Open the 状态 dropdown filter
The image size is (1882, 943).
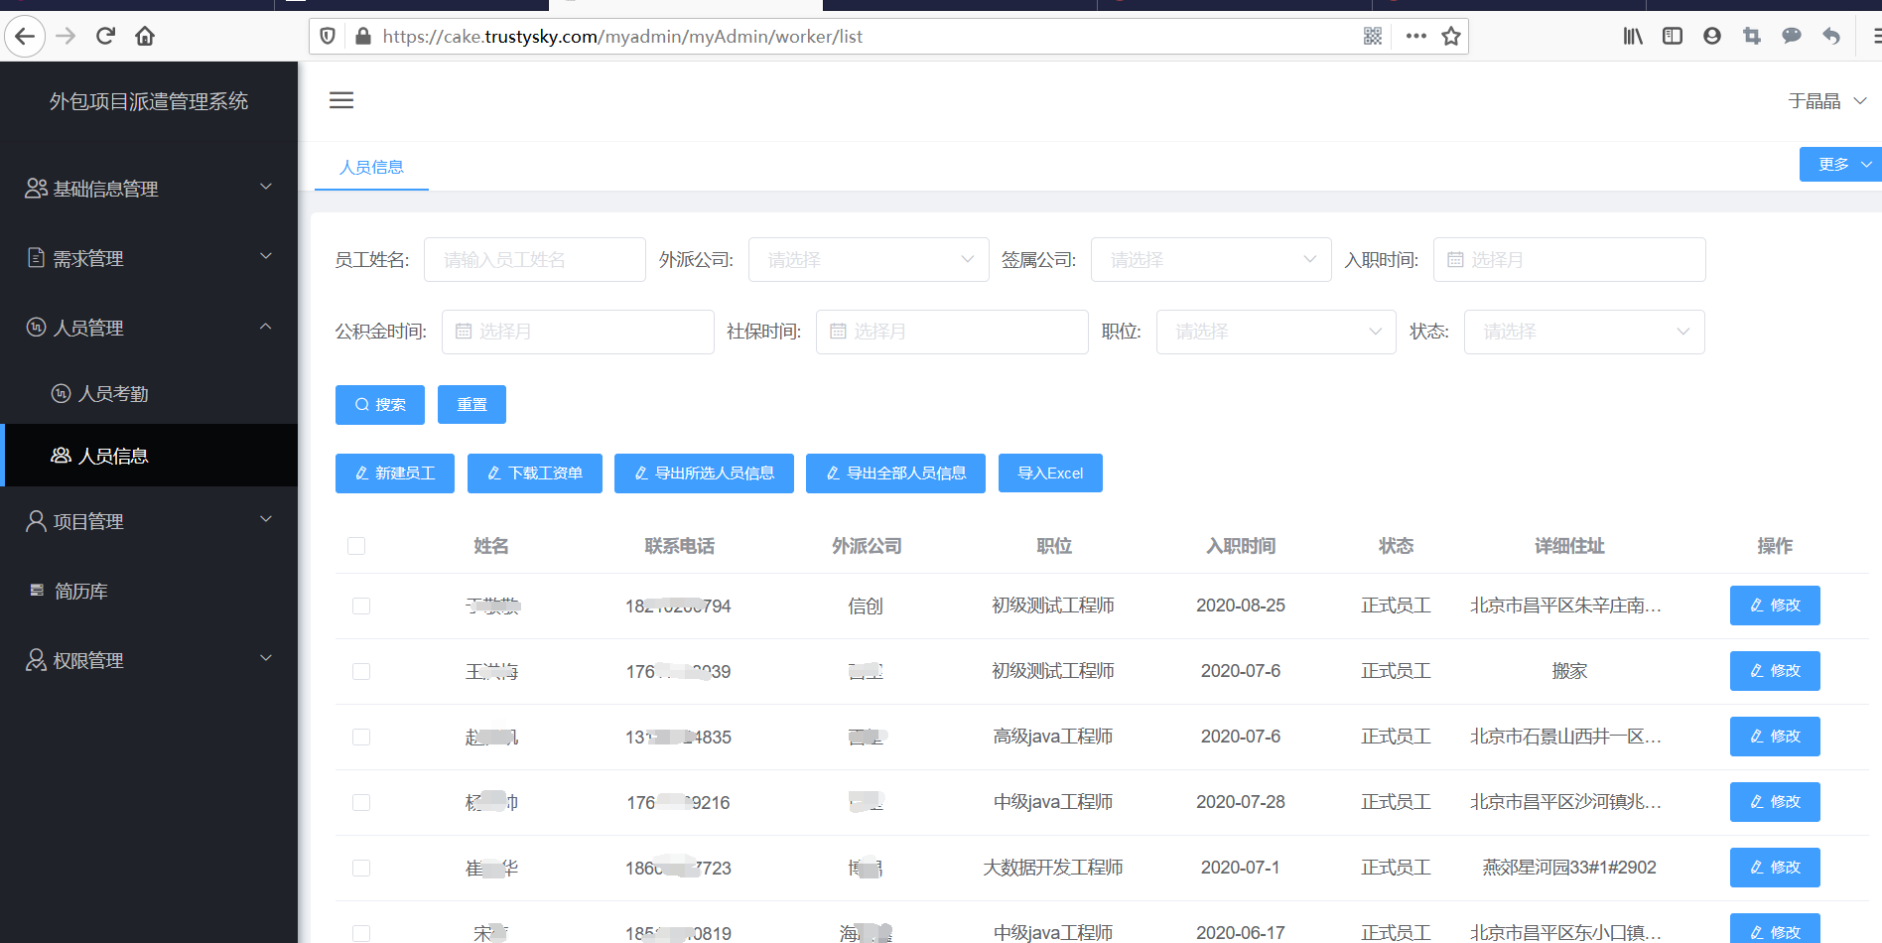[x=1584, y=332]
